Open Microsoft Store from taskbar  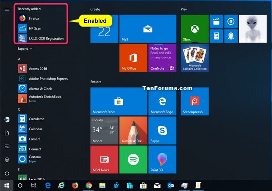coord(143,186)
